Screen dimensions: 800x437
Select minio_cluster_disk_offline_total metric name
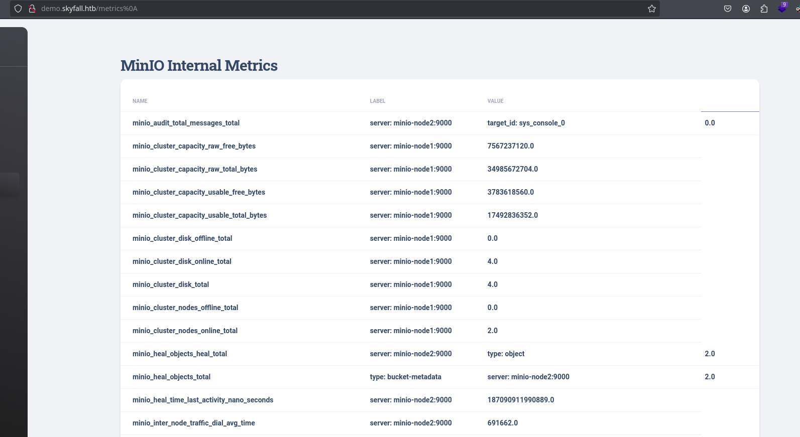[x=182, y=238]
